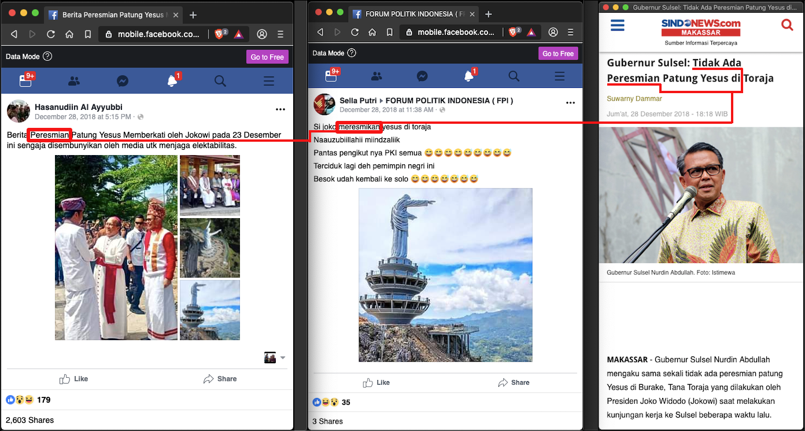Viewport: 805px width, 431px height.
Task: Expand the profile selector arrow under photos
Action: coord(283,358)
